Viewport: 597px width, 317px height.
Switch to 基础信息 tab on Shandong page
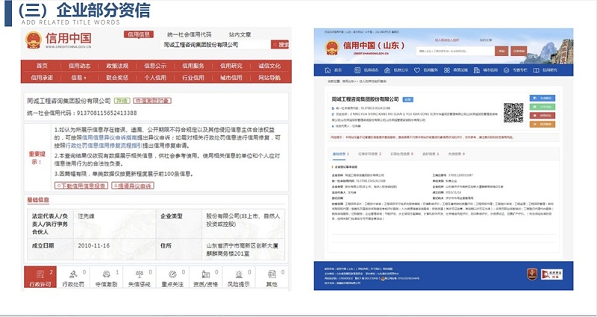pos(340,154)
